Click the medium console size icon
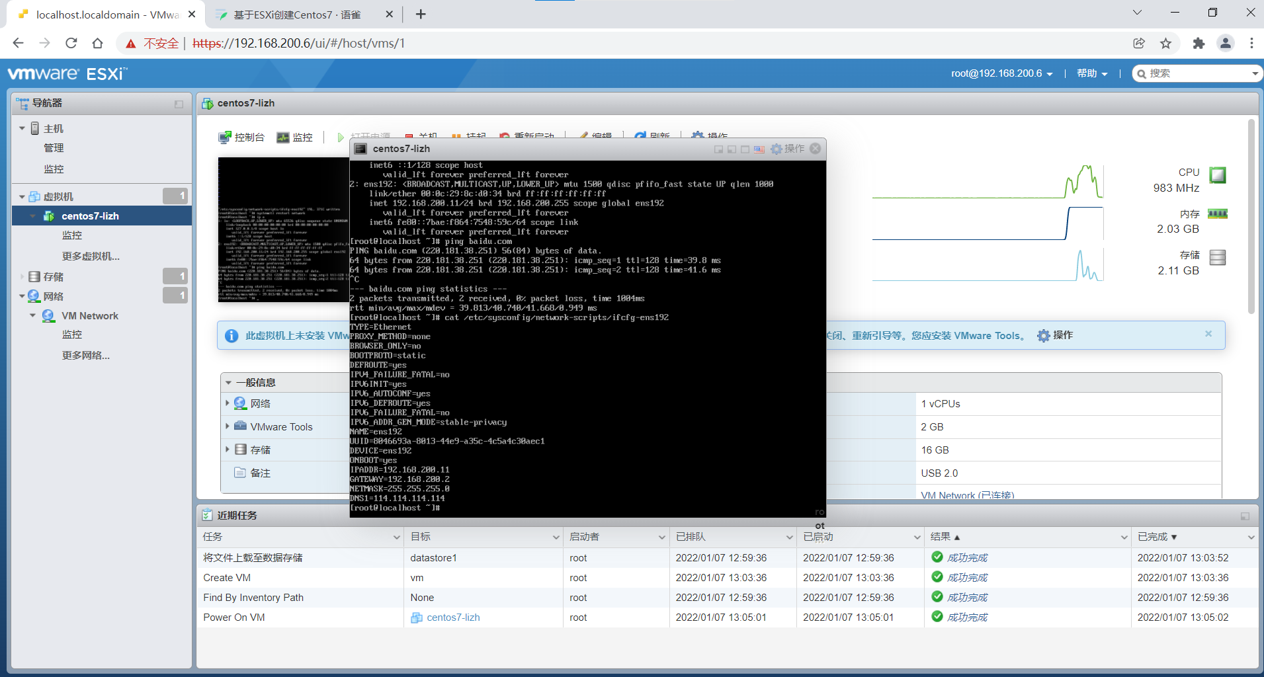Viewport: 1264px width, 677px height. 732,149
